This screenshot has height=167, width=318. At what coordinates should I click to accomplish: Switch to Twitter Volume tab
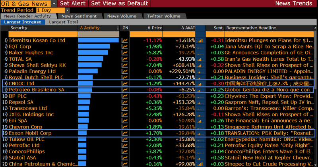coord(164,16)
